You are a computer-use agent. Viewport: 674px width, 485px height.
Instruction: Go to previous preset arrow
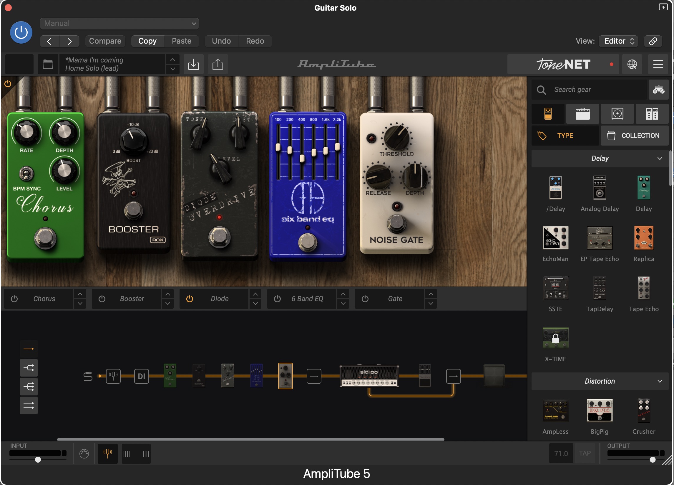coord(50,41)
